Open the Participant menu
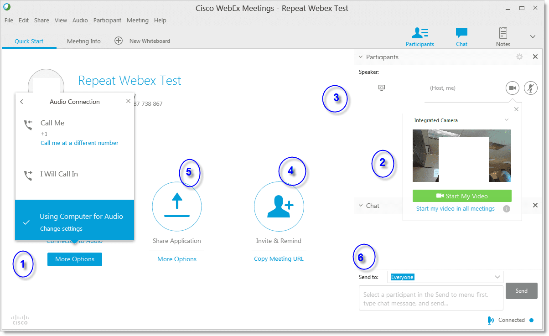 (x=107, y=20)
